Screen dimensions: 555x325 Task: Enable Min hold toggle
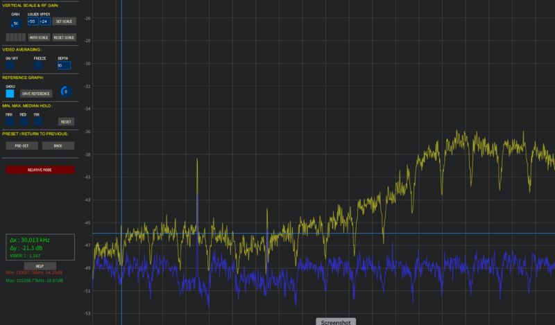[37, 121]
